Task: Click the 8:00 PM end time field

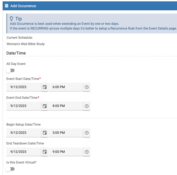Action: pyautogui.click(x=66, y=106)
